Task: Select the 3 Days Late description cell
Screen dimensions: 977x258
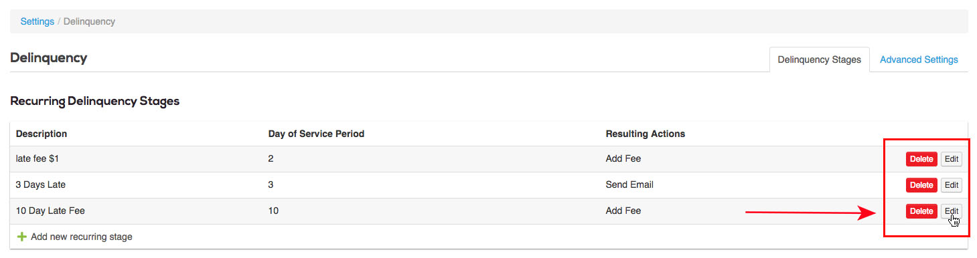Action: [x=41, y=185]
